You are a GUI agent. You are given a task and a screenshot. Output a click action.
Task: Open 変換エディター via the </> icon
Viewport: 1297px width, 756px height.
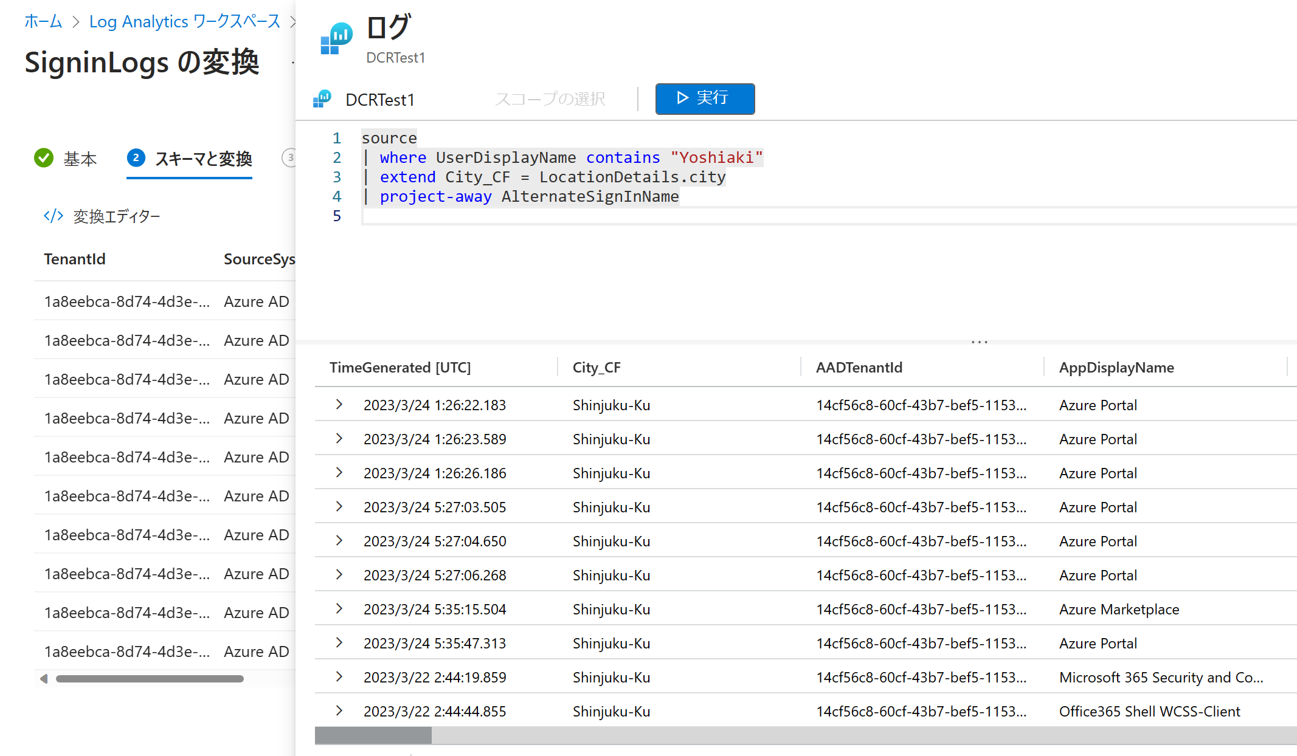click(x=53, y=216)
